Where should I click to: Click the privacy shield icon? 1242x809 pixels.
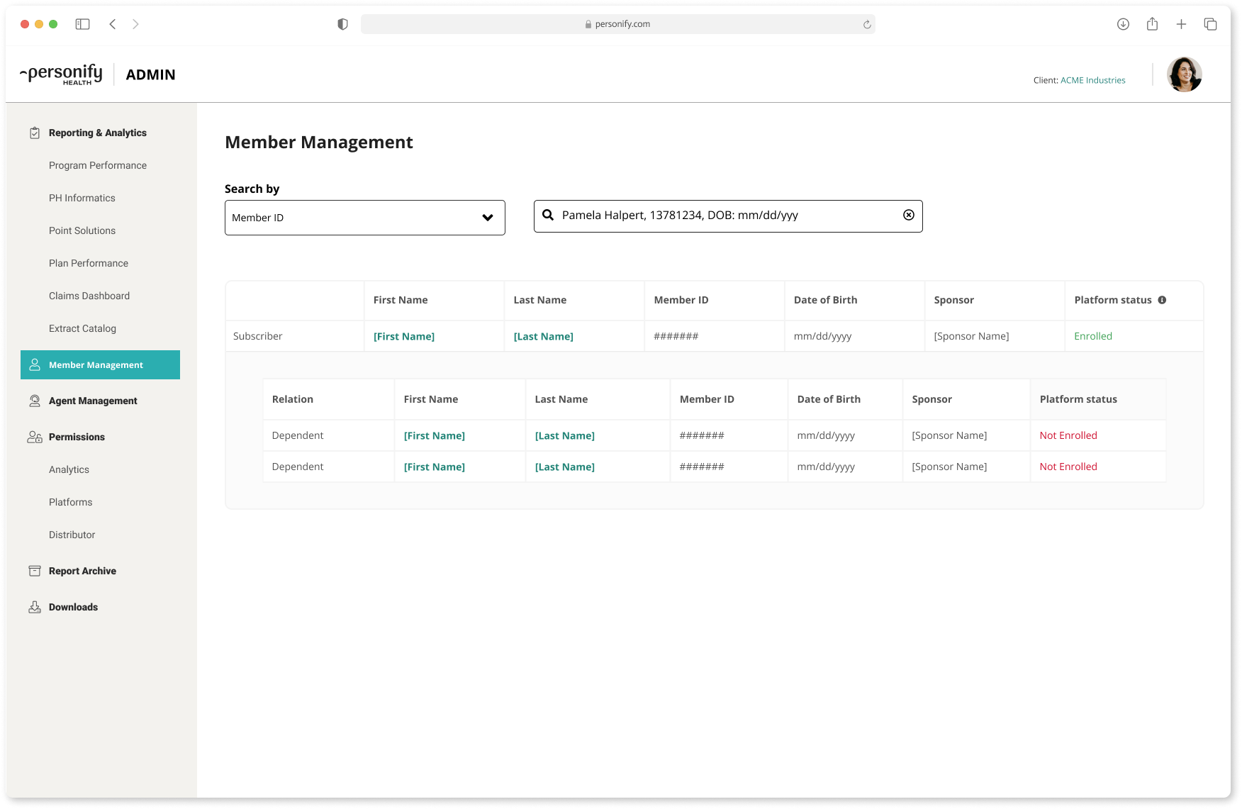pyautogui.click(x=342, y=24)
